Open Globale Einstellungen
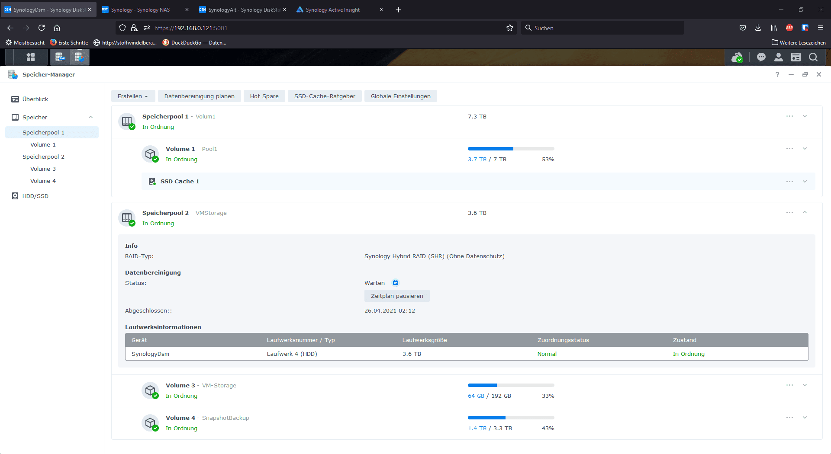Viewport: 831px width, 454px height. click(x=400, y=96)
